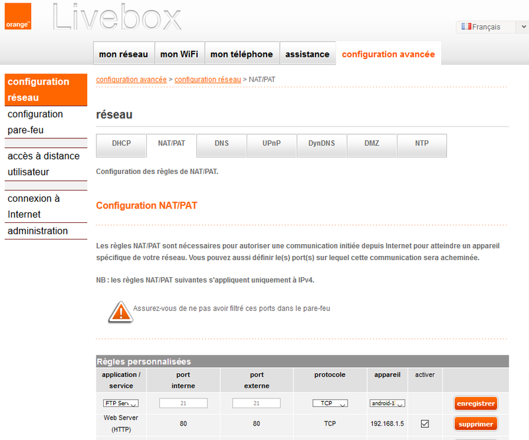This screenshot has height=440, width=529.
Task: Open accès à distance utilisateur in sidebar
Action: 46,164
